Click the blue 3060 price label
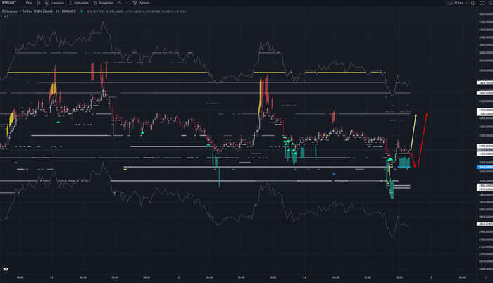493x283 pixels. [x=485, y=167]
